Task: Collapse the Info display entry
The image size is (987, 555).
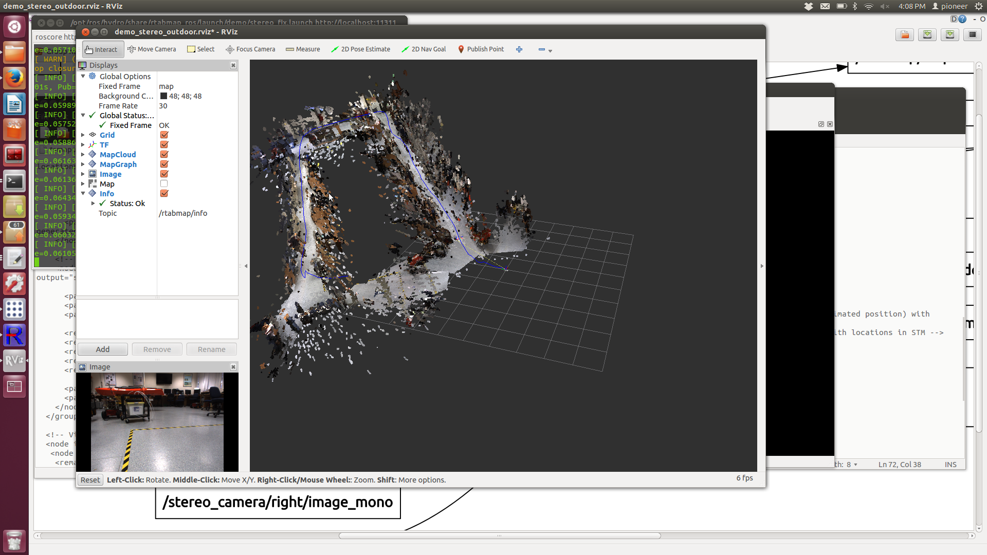Action: (83, 194)
